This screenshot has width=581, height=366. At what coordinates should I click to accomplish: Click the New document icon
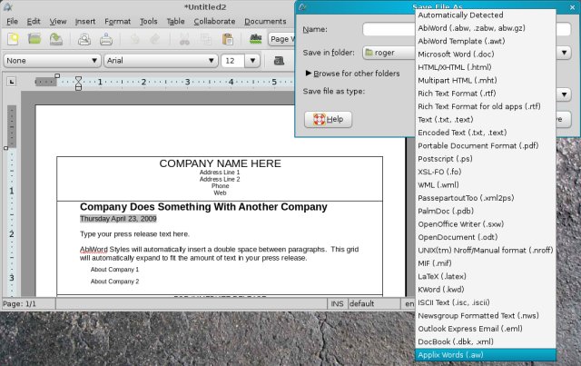click(x=13, y=39)
